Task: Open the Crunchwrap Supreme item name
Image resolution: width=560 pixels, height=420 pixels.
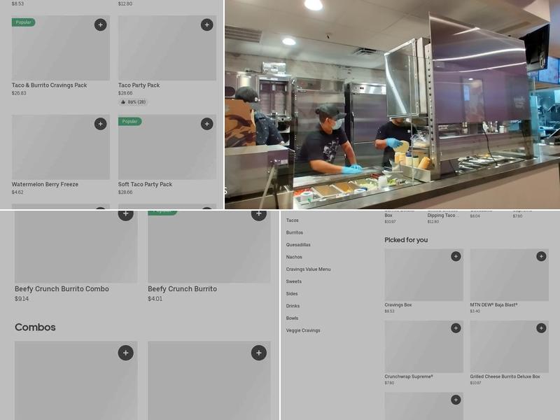Action: (x=409, y=377)
